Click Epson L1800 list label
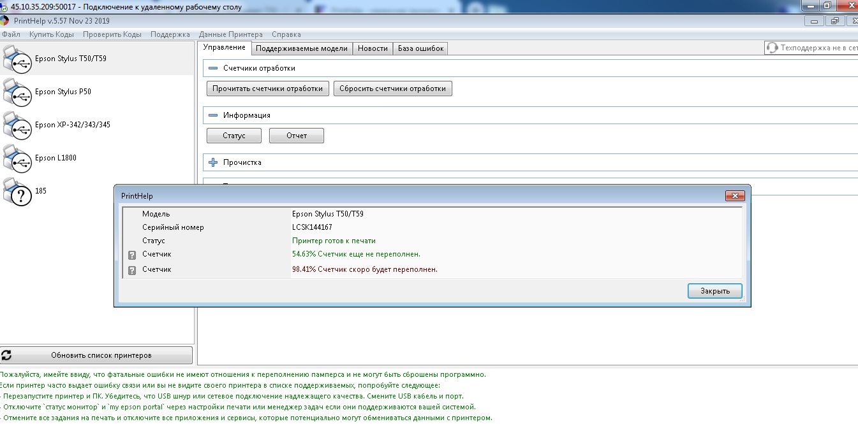This screenshot has height=424, width=858. click(x=55, y=158)
